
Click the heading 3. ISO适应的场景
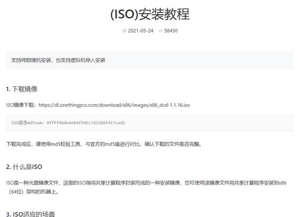click(x=31, y=214)
